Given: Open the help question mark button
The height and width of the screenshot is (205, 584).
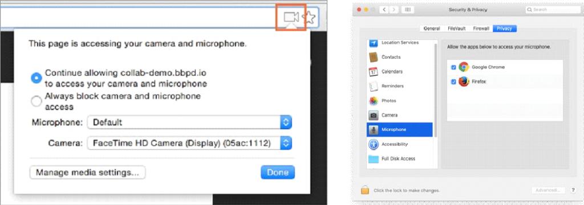Looking at the screenshot, I should [x=573, y=190].
